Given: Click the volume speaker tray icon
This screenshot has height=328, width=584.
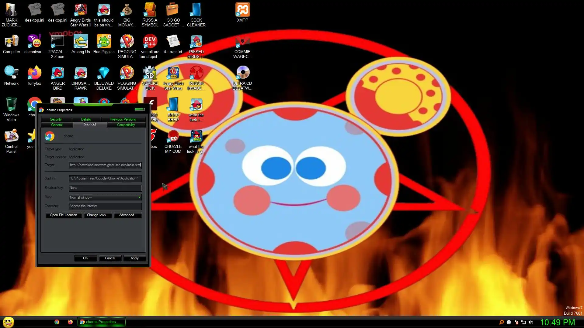Looking at the screenshot, I should (531, 322).
